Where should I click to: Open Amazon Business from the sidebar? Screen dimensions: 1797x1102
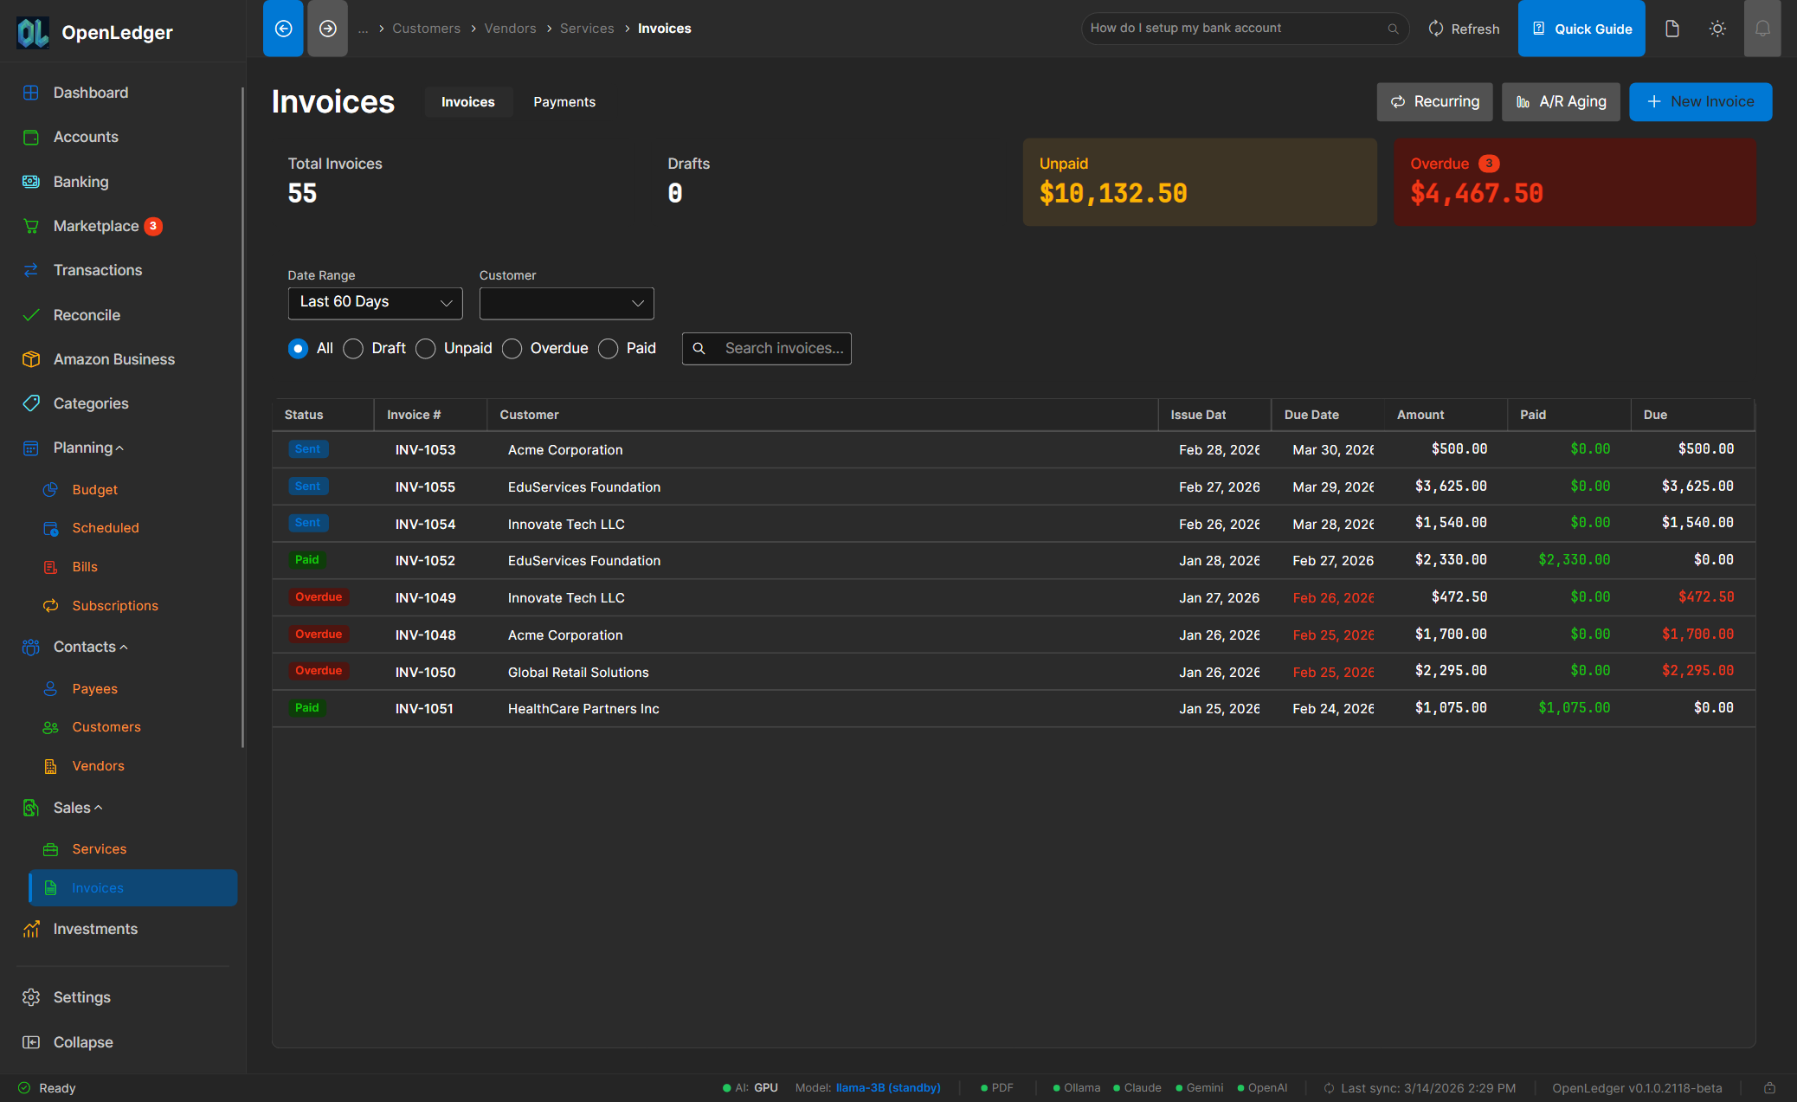(x=114, y=358)
